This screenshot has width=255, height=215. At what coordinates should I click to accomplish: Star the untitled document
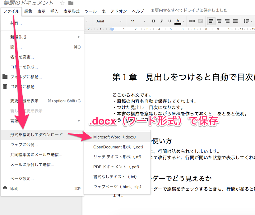point(62,3)
